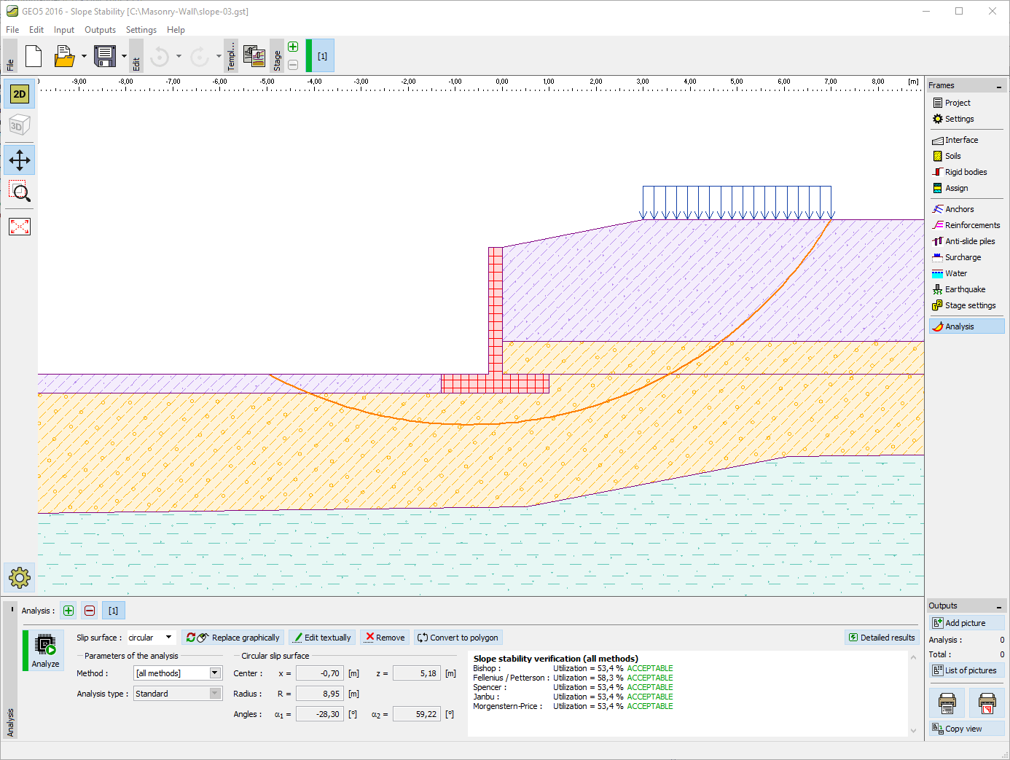Click the fit-to-window view icon

tap(20, 227)
